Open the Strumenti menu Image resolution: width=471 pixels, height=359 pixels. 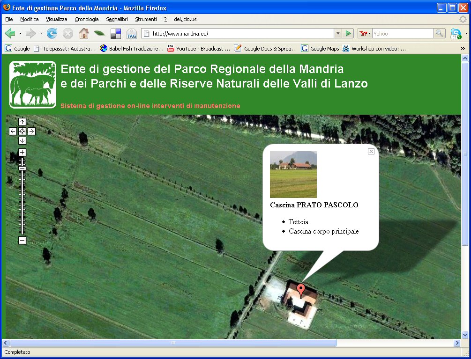coord(146,19)
